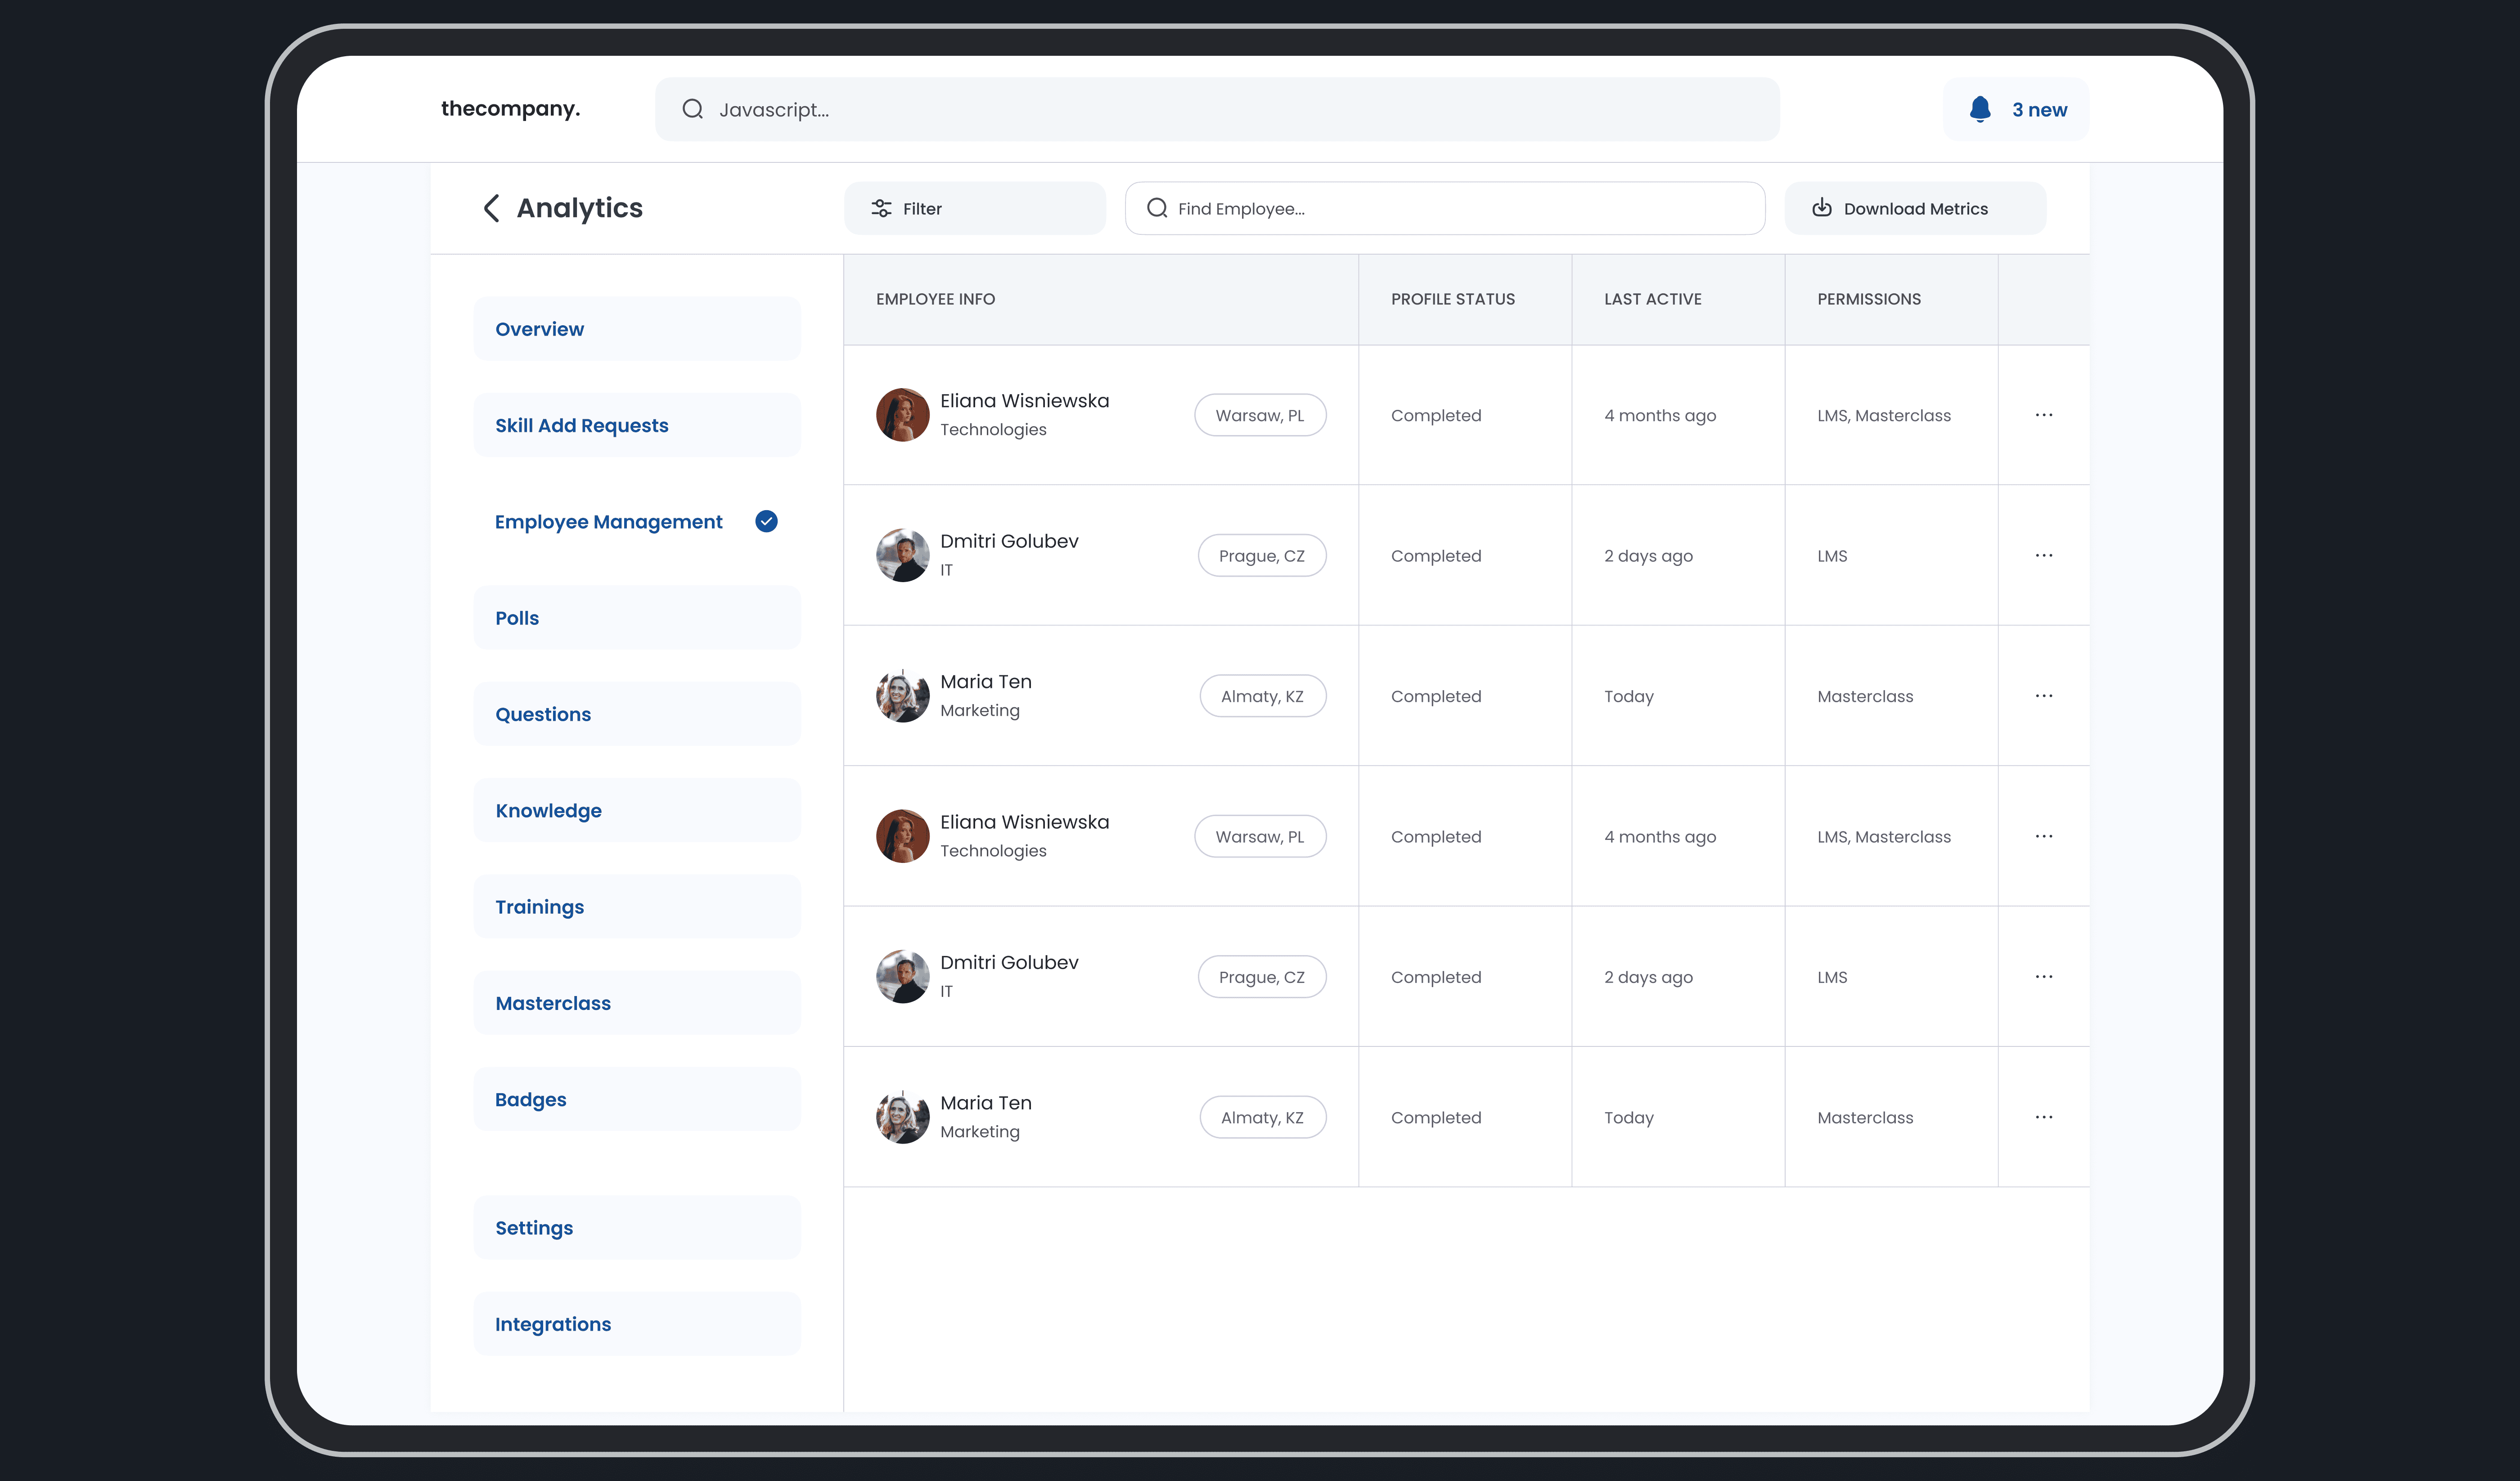Image resolution: width=2520 pixels, height=1481 pixels.
Task: Click the download icon in Download Metrics
Action: 1822,208
